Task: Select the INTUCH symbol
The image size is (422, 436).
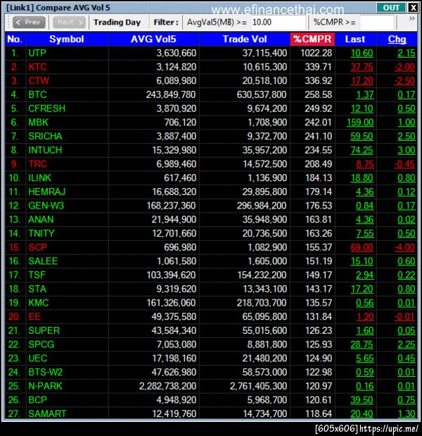Action: 45,150
